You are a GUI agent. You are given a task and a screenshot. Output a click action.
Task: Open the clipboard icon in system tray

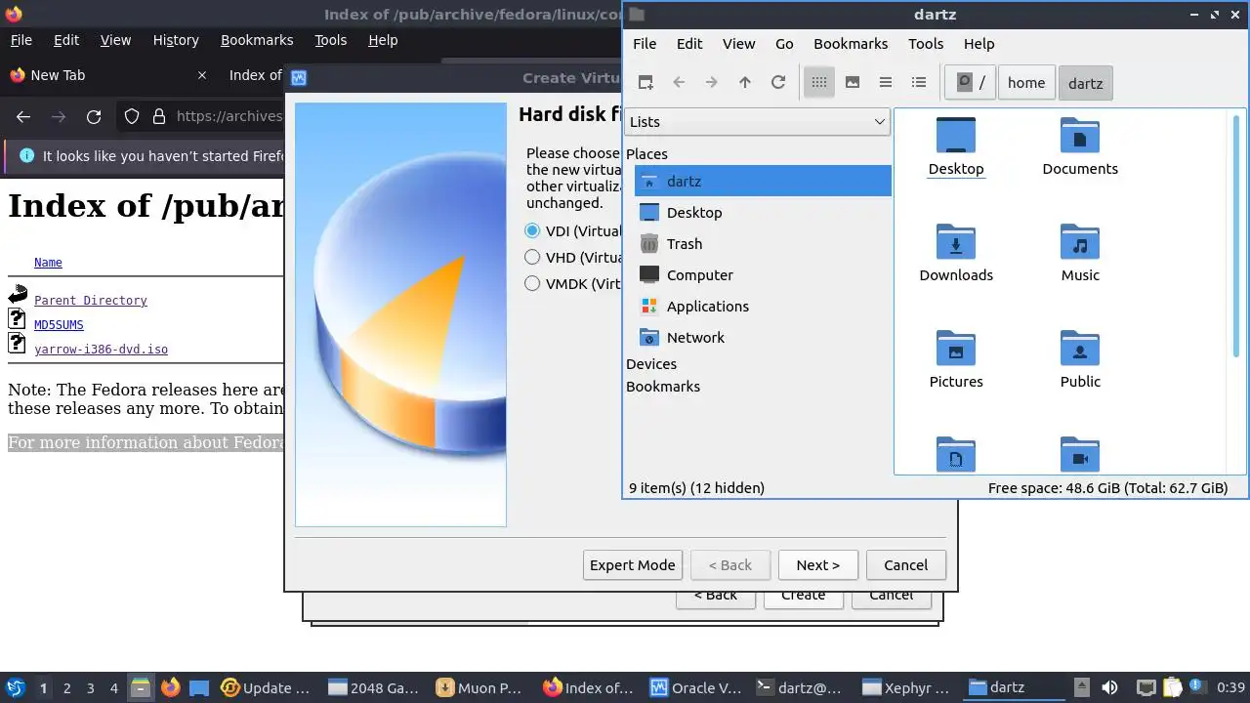1173,687
